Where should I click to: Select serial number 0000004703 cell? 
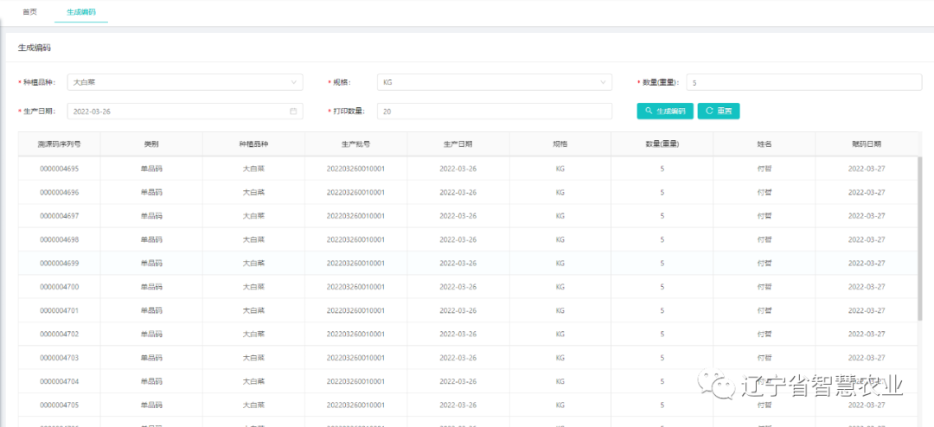(59, 357)
